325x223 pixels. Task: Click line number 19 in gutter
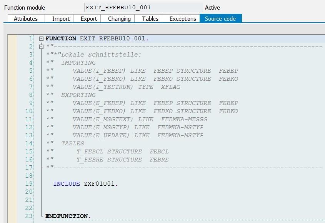[x=29, y=184]
